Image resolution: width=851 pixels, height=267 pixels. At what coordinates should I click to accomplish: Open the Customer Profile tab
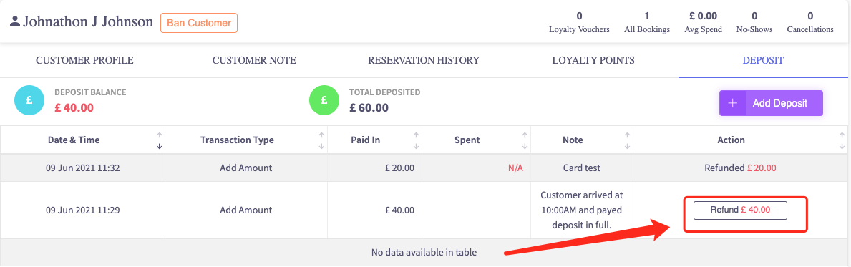pyautogui.click(x=84, y=60)
